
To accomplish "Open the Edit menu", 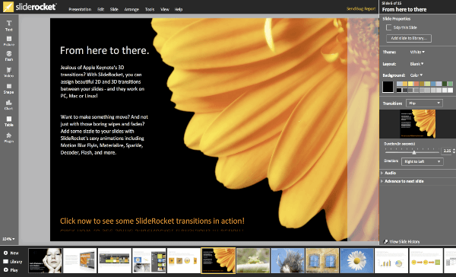I will click(100, 9).
